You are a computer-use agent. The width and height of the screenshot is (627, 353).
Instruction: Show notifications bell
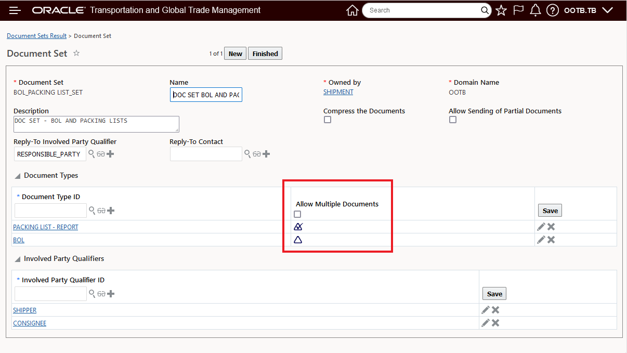click(x=535, y=10)
